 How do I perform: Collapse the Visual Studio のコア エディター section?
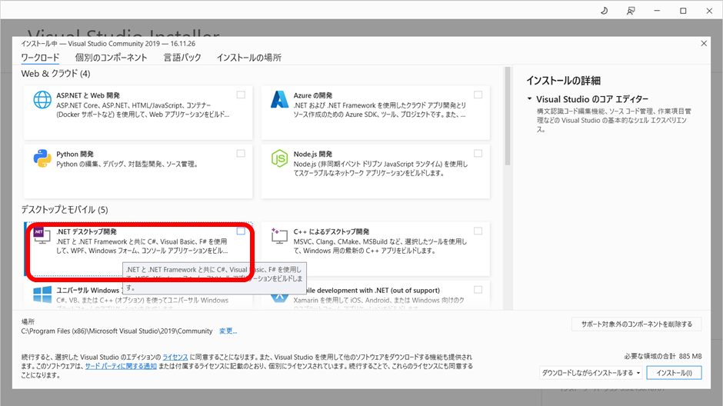tap(530, 99)
